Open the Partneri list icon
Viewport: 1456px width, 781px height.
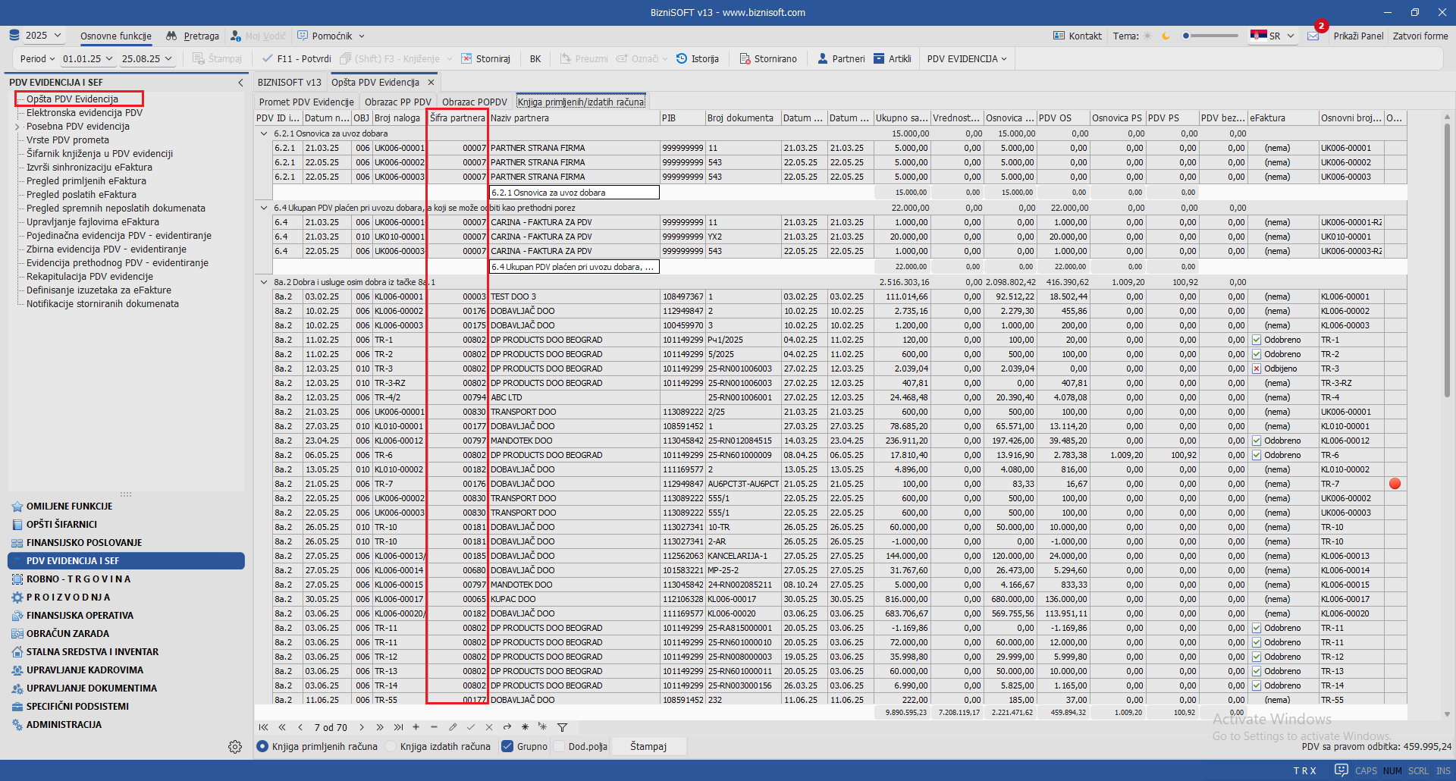pyautogui.click(x=823, y=58)
